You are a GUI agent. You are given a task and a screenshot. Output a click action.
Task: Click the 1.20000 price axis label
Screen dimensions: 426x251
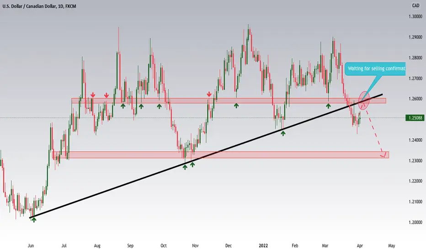pos(415,222)
